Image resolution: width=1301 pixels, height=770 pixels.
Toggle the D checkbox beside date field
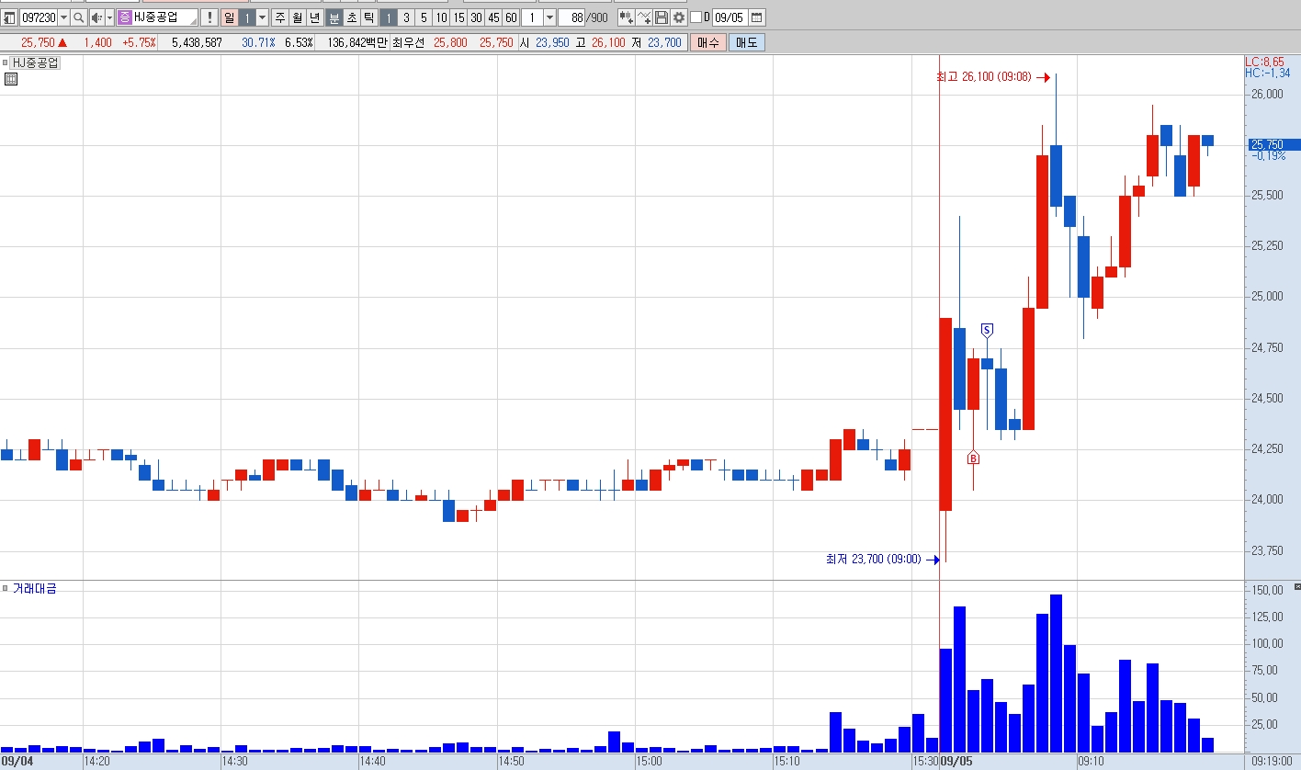point(696,17)
